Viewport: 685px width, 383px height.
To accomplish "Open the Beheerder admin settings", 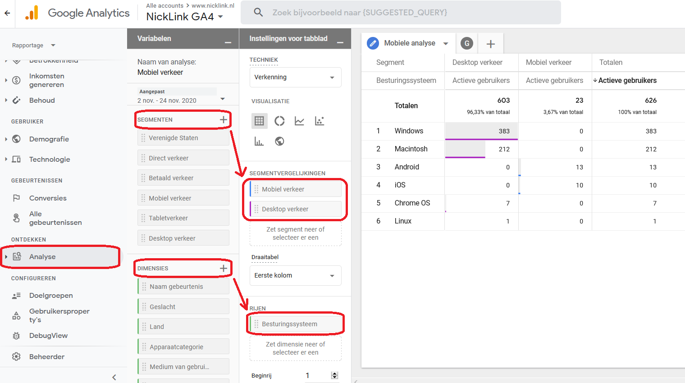I will point(46,357).
